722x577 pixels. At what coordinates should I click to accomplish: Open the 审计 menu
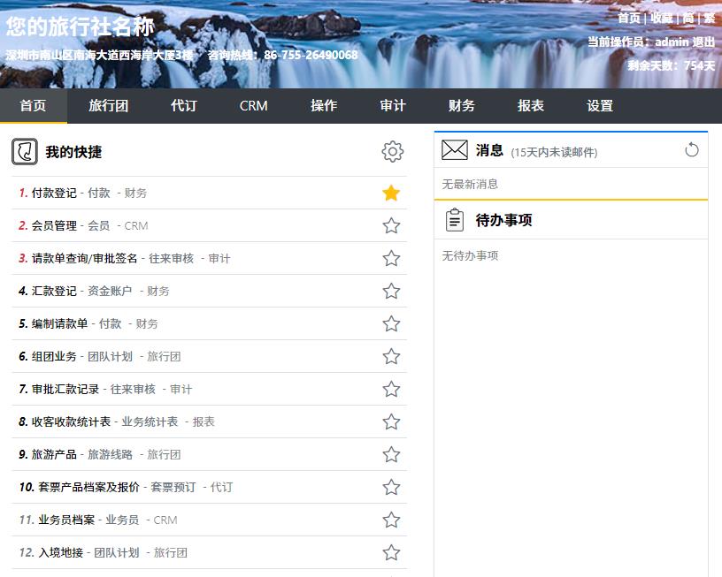pyautogui.click(x=392, y=106)
